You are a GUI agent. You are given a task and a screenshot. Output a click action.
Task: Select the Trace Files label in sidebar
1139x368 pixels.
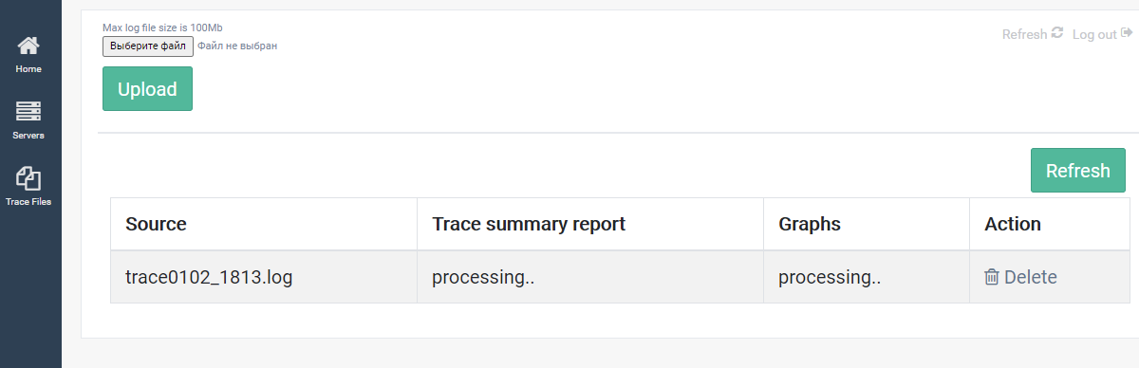click(28, 202)
